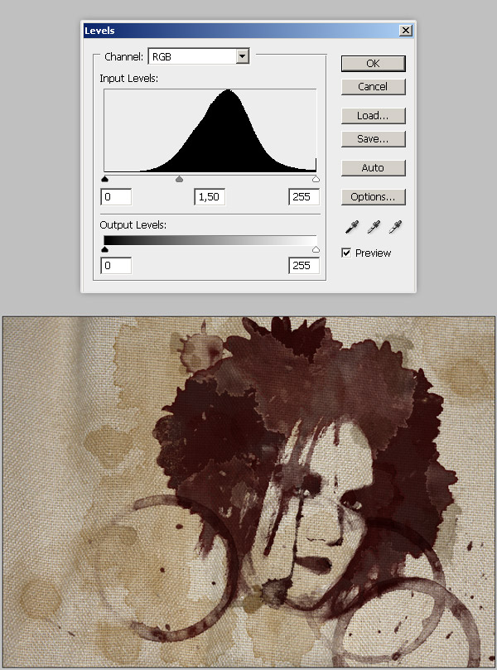Click the OK button
497x670 pixels.
click(x=373, y=63)
